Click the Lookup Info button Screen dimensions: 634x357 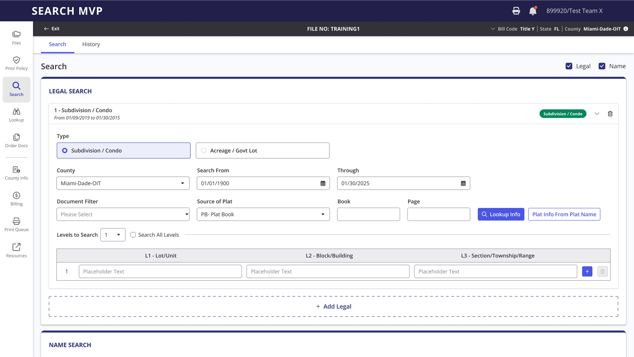click(x=501, y=214)
